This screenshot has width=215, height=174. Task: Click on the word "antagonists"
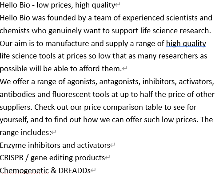[119, 81]
